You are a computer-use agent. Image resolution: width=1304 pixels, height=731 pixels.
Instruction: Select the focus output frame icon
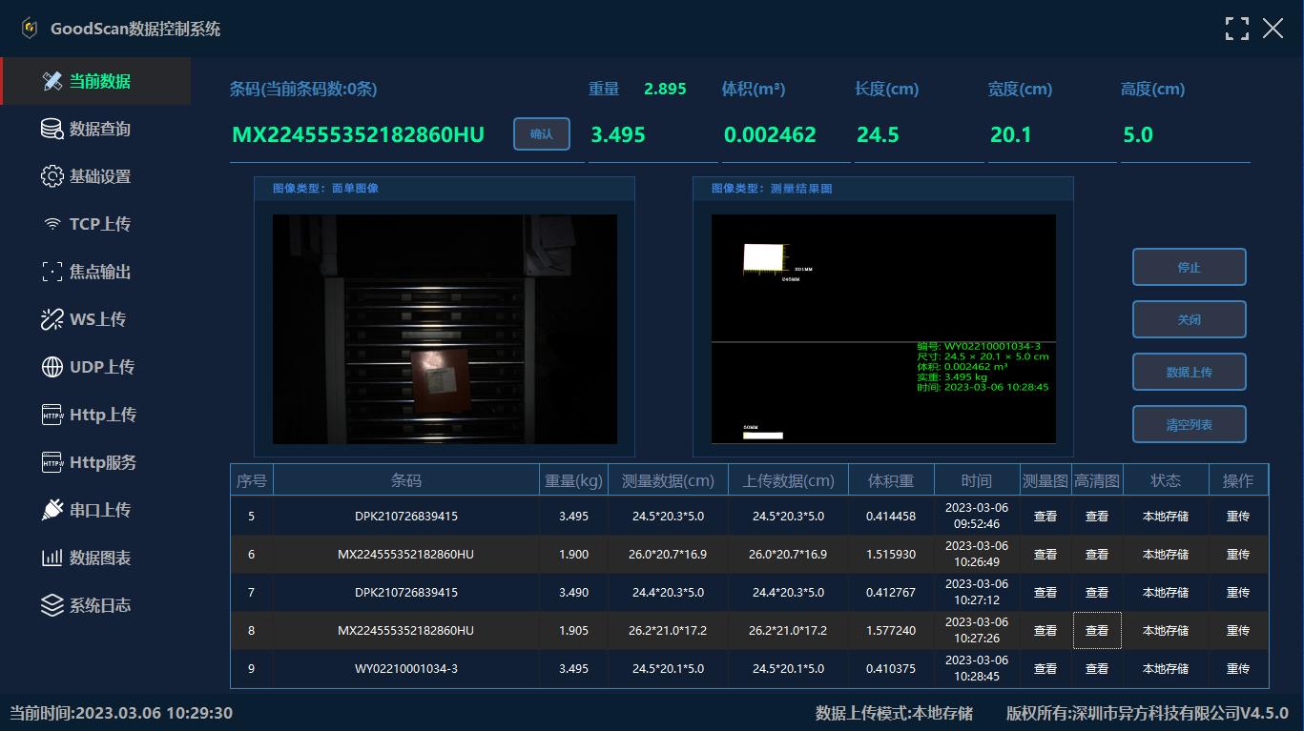pyautogui.click(x=52, y=272)
